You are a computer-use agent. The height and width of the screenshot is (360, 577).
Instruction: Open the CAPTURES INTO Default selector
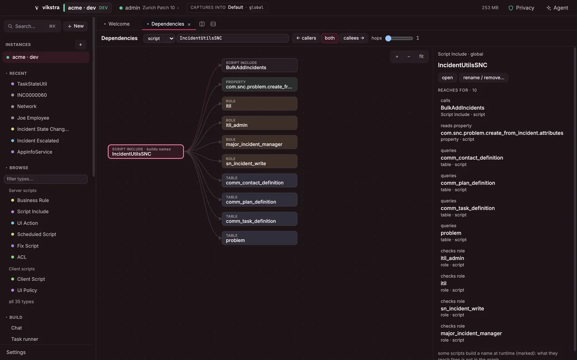227,8
